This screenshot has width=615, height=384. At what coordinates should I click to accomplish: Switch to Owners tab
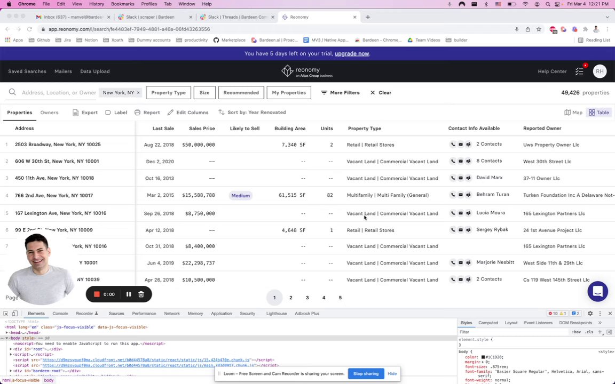point(49,113)
